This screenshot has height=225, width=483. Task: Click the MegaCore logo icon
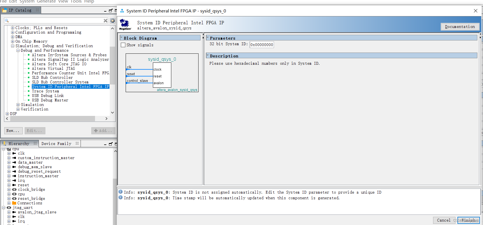(125, 25)
